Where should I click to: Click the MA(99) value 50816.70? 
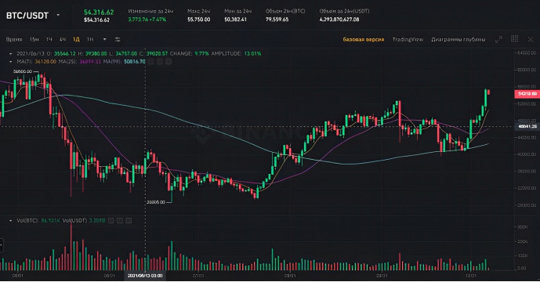(x=135, y=62)
